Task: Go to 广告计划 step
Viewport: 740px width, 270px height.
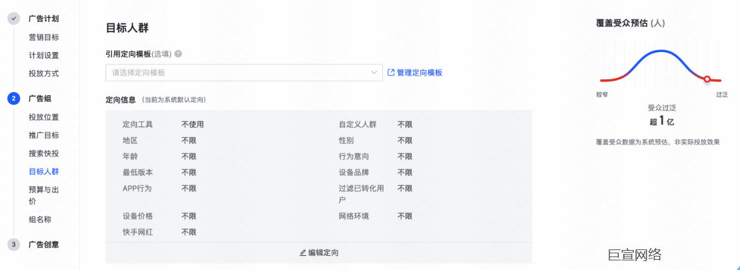Action: pyautogui.click(x=44, y=19)
